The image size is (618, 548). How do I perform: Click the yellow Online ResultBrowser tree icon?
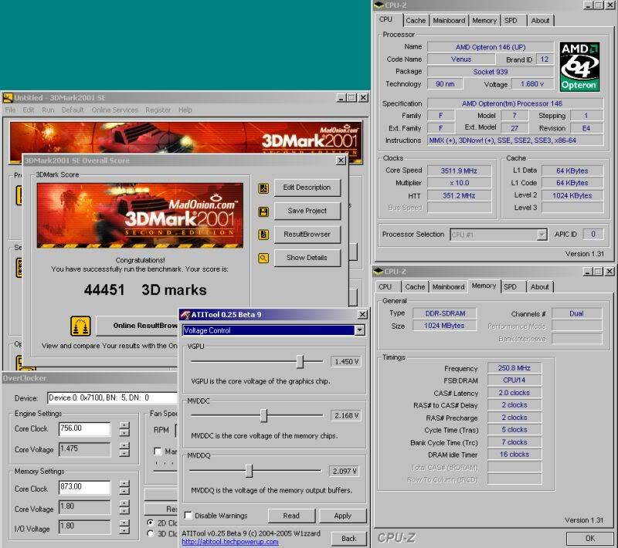(80, 326)
